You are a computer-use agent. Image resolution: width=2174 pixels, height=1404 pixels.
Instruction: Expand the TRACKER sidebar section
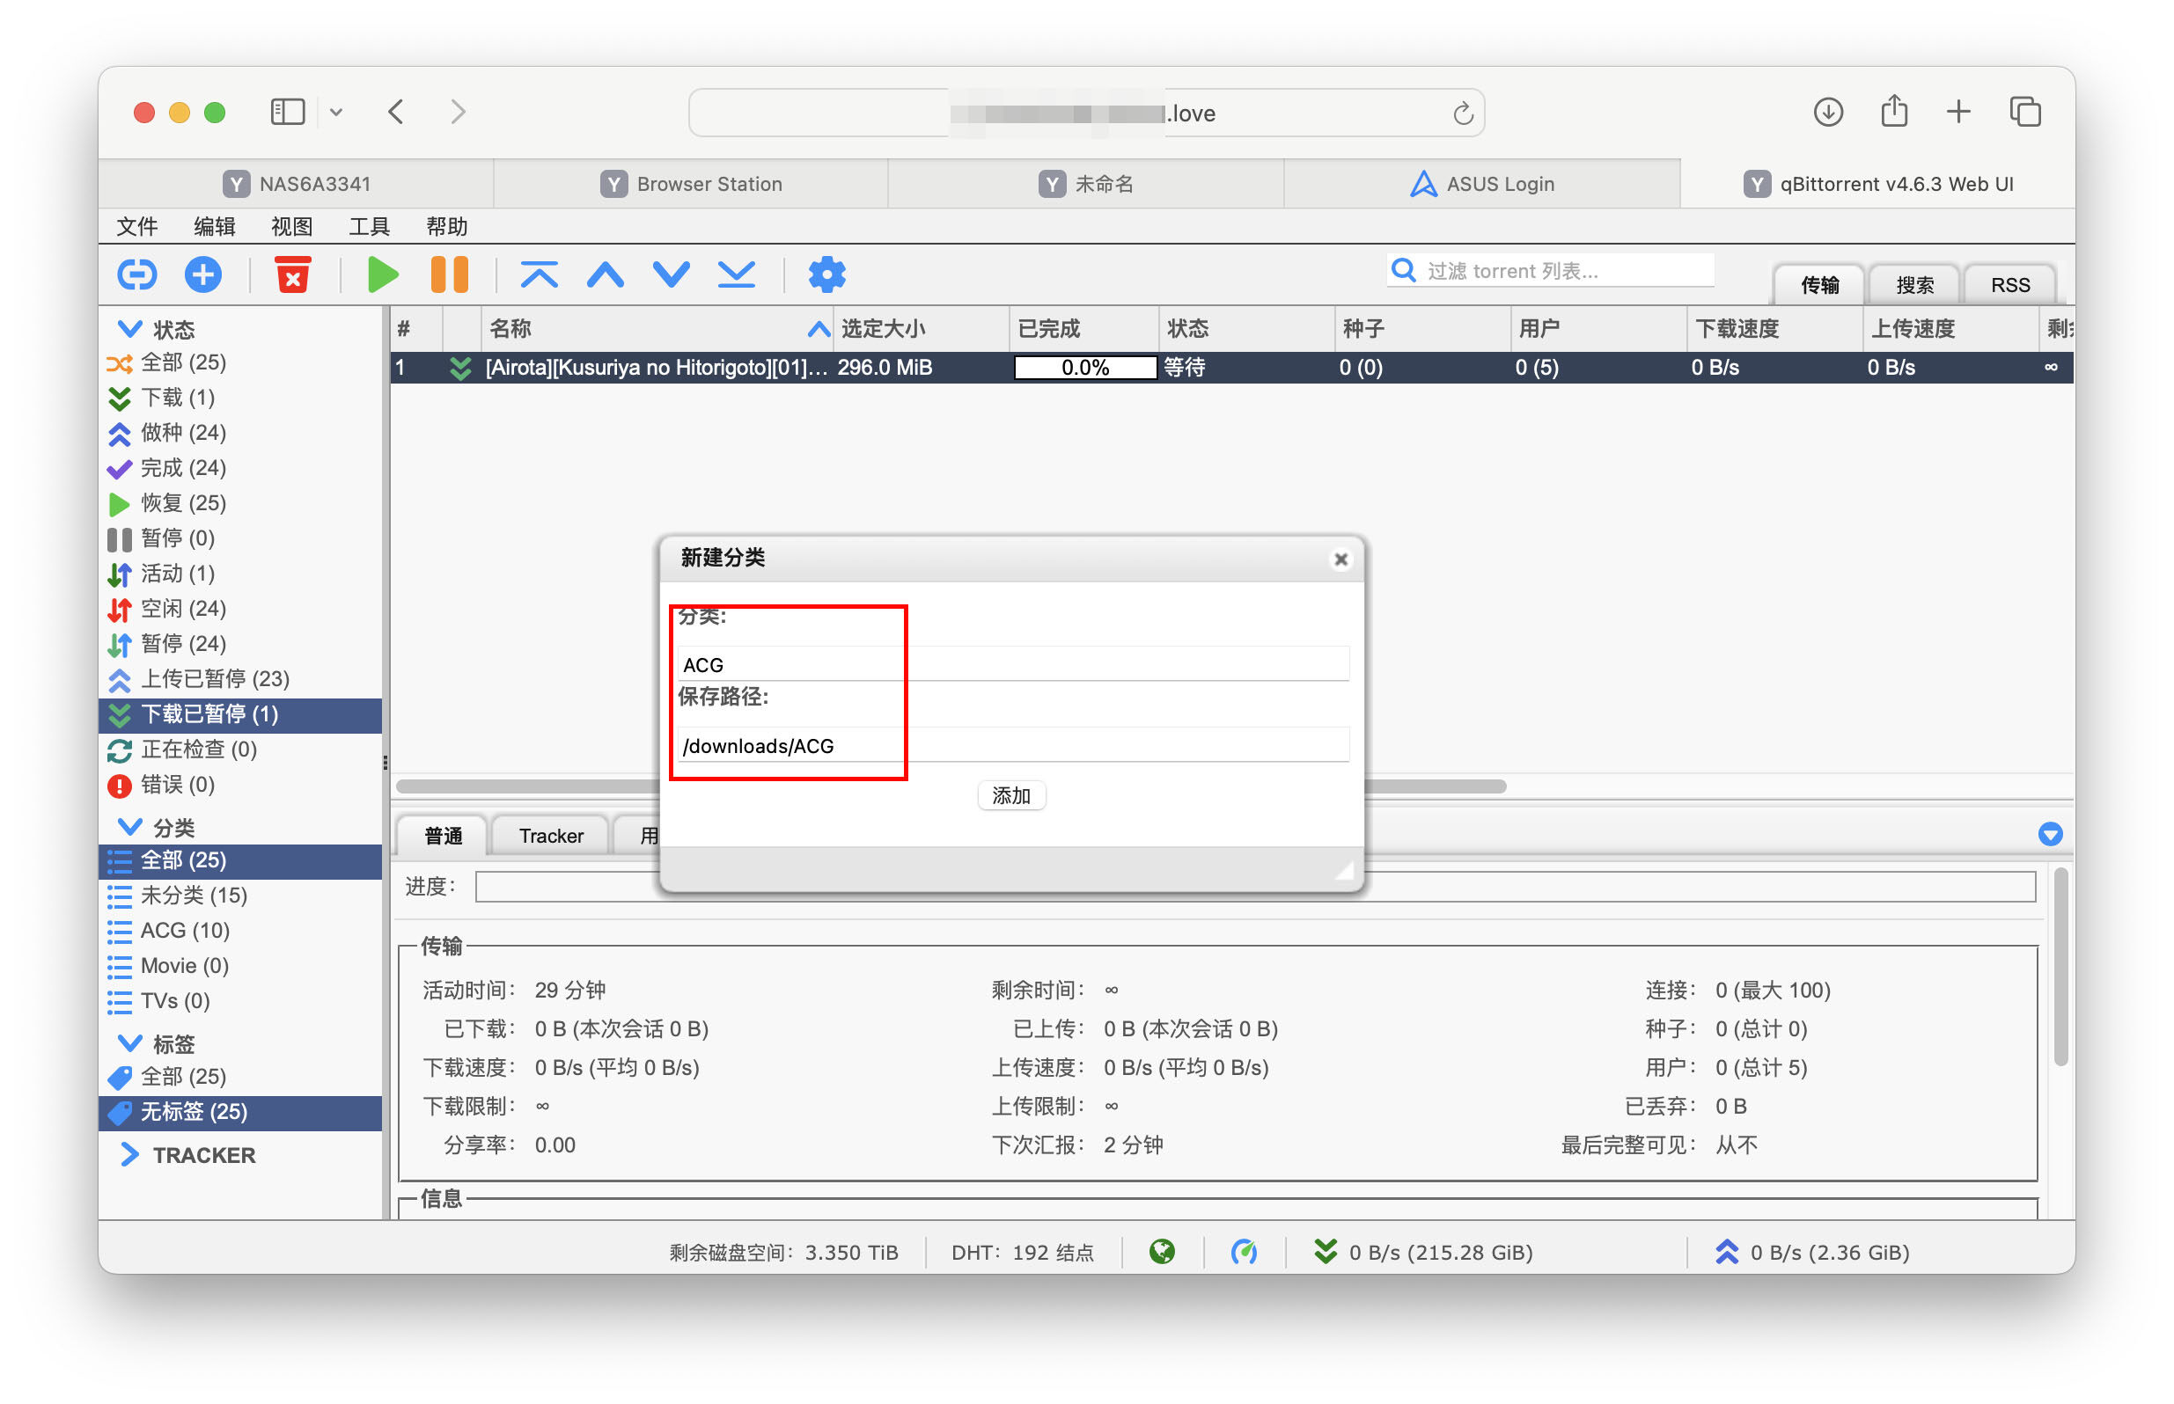(129, 1154)
